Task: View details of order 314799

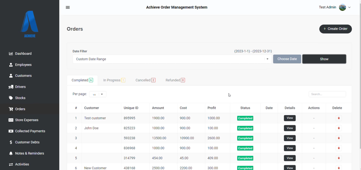Action: tap(290, 158)
